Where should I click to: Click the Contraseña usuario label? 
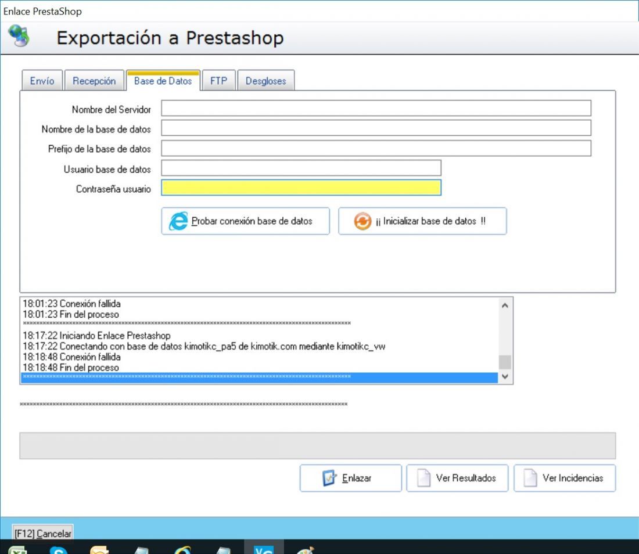[113, 189]
